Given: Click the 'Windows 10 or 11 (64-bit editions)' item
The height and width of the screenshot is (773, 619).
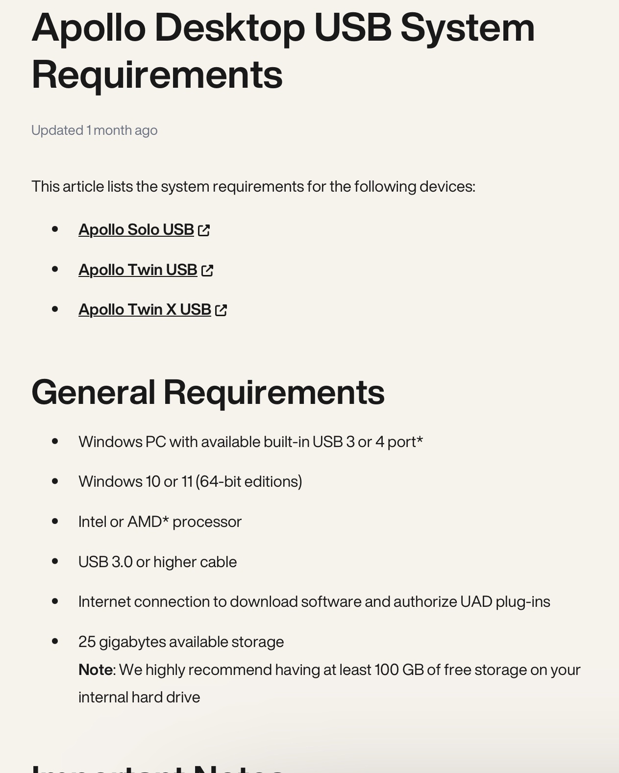Looking at the screenshot, I should click(x=190, y=482).
